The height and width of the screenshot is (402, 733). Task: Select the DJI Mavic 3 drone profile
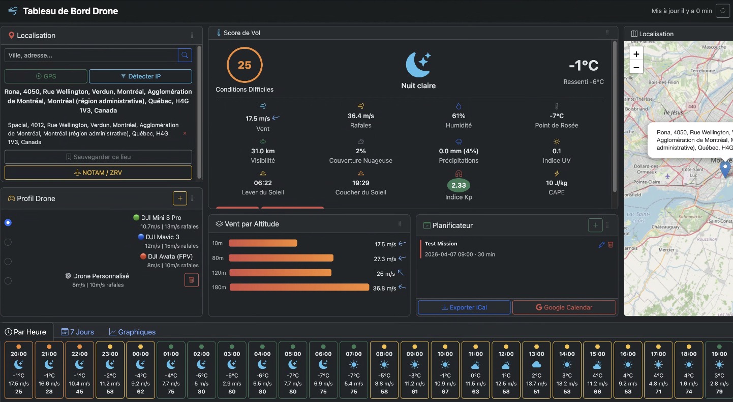8,242
